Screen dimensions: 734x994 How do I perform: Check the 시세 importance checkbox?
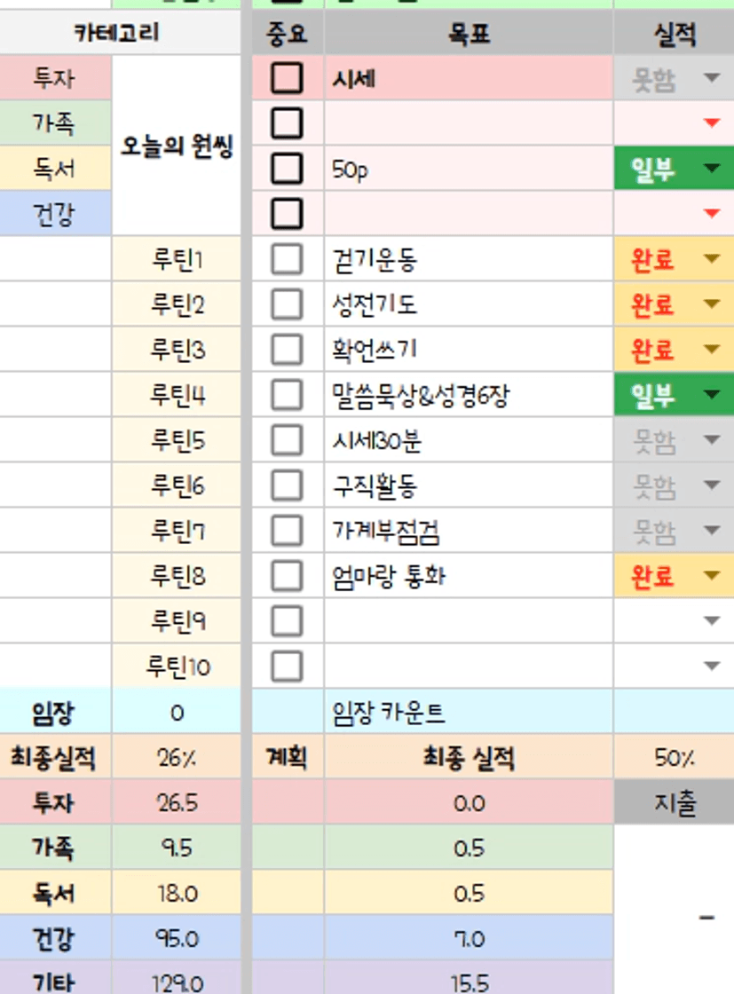[287, 78]
